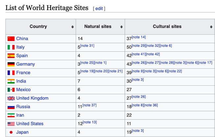
Task: Click the Germany flag icon
Action: point(11,64)
